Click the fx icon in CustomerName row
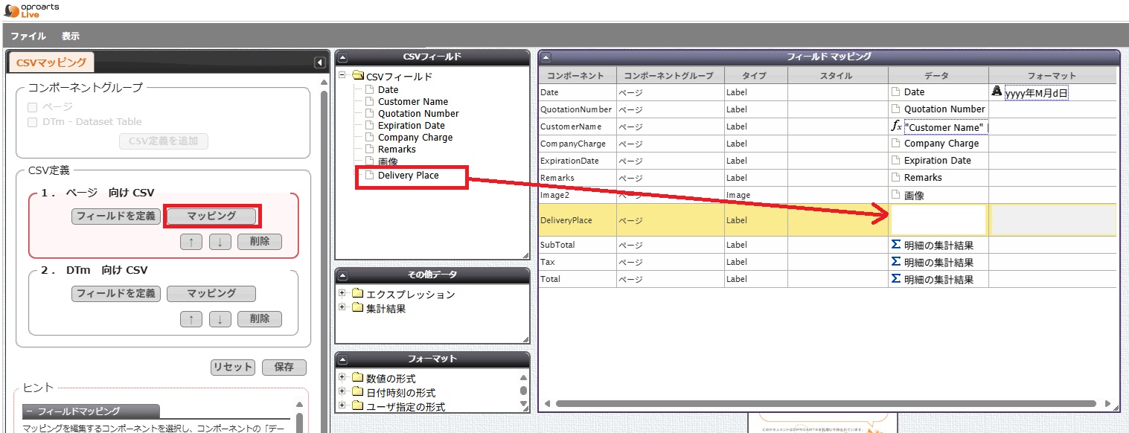The height and width of the screenshot is (433, 1129). tap(896, 126)
